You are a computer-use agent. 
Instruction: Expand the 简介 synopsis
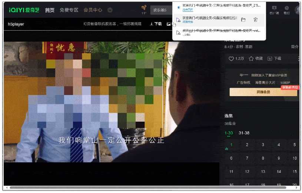coord(295,47)
